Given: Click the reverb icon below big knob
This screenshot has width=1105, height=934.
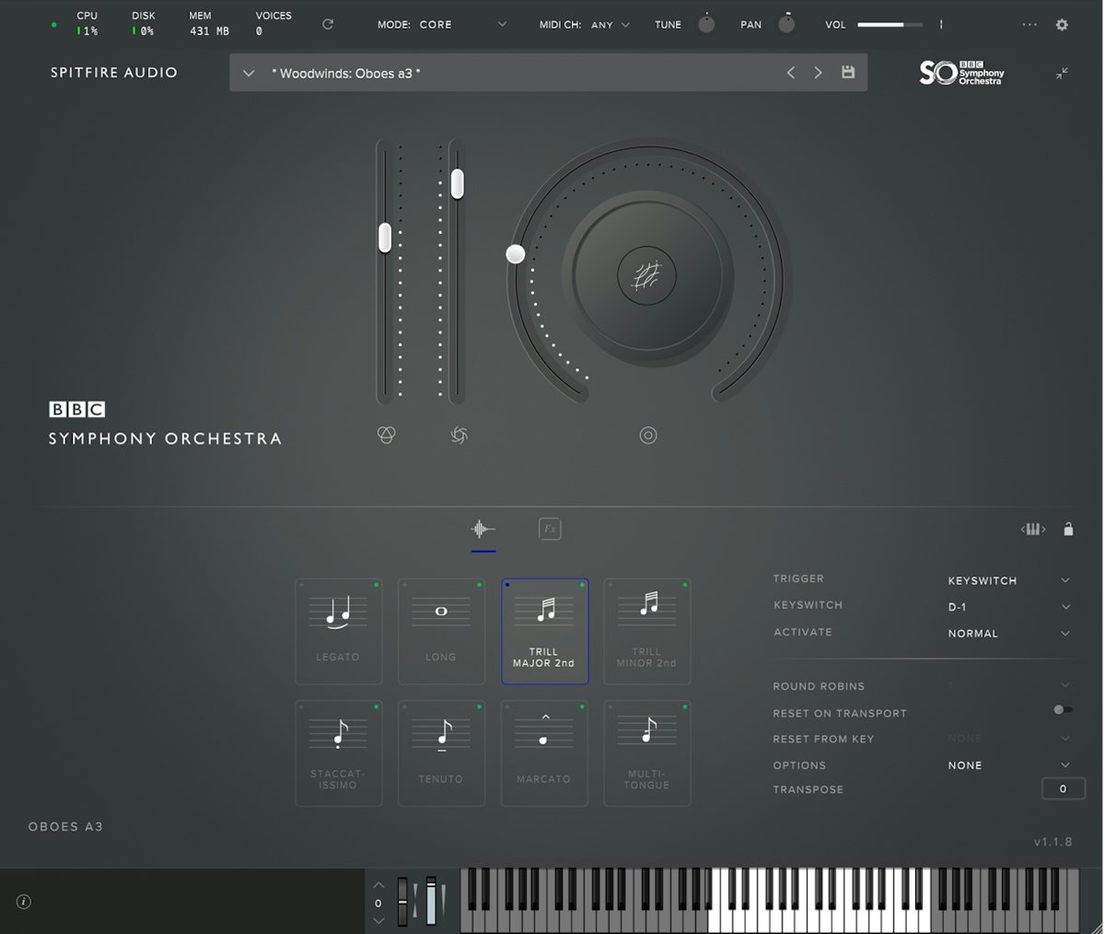Looking at the screenshot, I should tap(648, 435).
